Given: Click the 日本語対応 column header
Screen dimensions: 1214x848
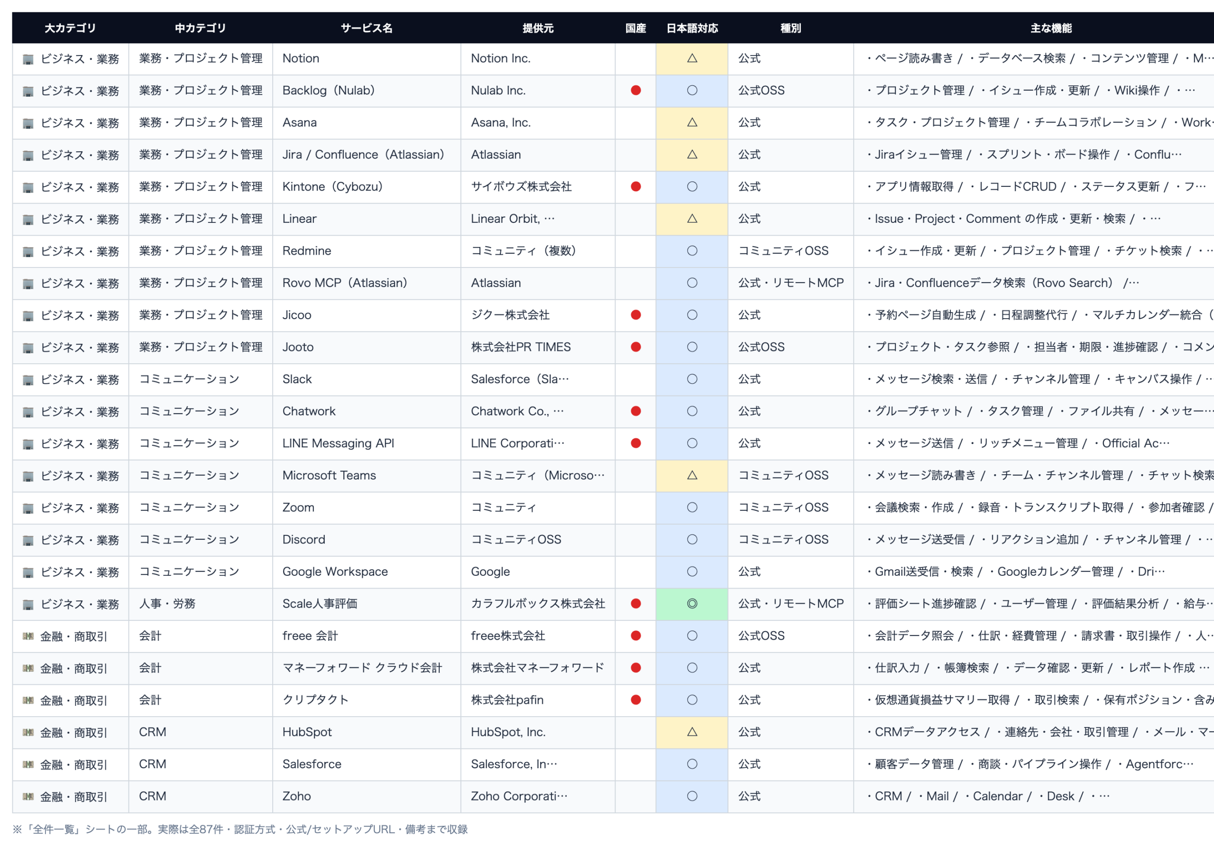Looking at the screenshot, I should pos(691,28).
